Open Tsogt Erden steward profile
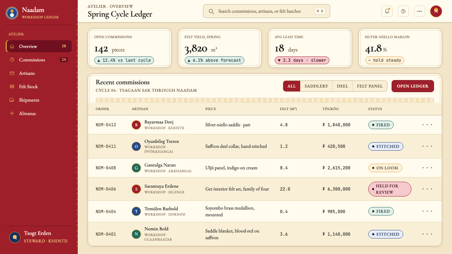 [x=39, y=237]
